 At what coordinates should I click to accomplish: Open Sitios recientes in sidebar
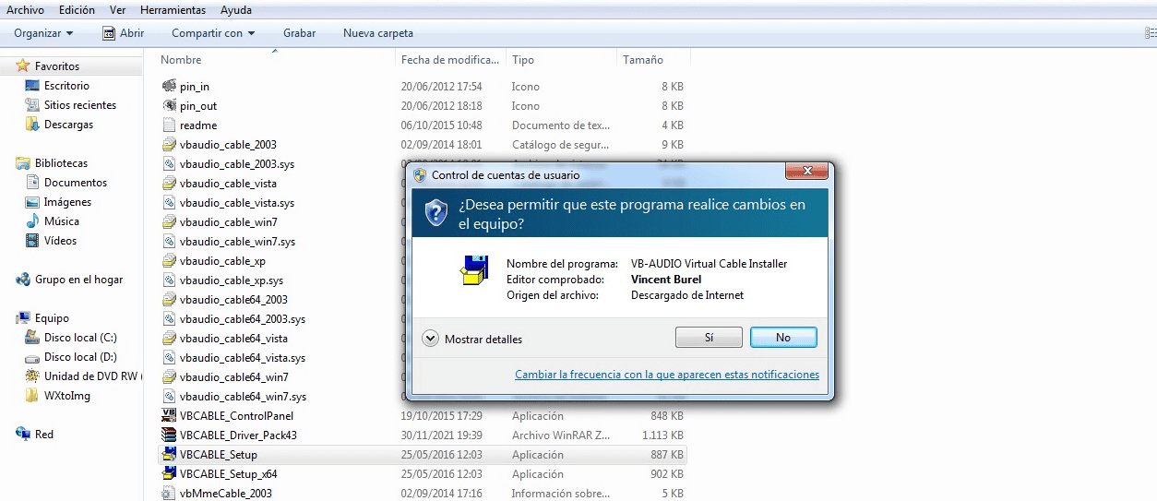(80, 105)
